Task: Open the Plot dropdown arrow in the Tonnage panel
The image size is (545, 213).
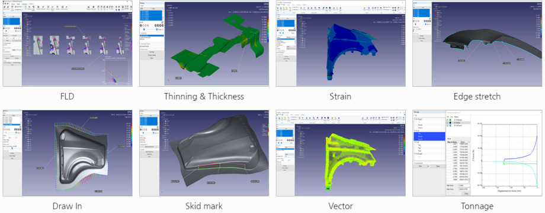Action: point(428,166)
